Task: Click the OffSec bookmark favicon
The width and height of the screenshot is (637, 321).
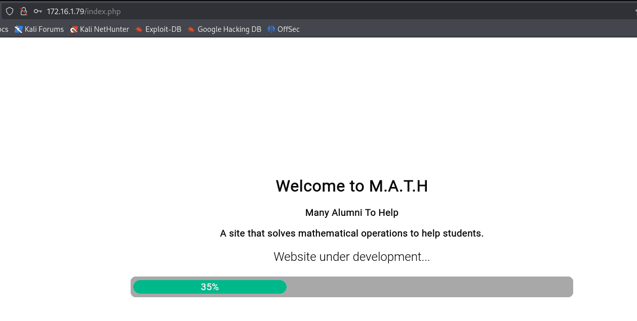Action: [x=271, y=29]
